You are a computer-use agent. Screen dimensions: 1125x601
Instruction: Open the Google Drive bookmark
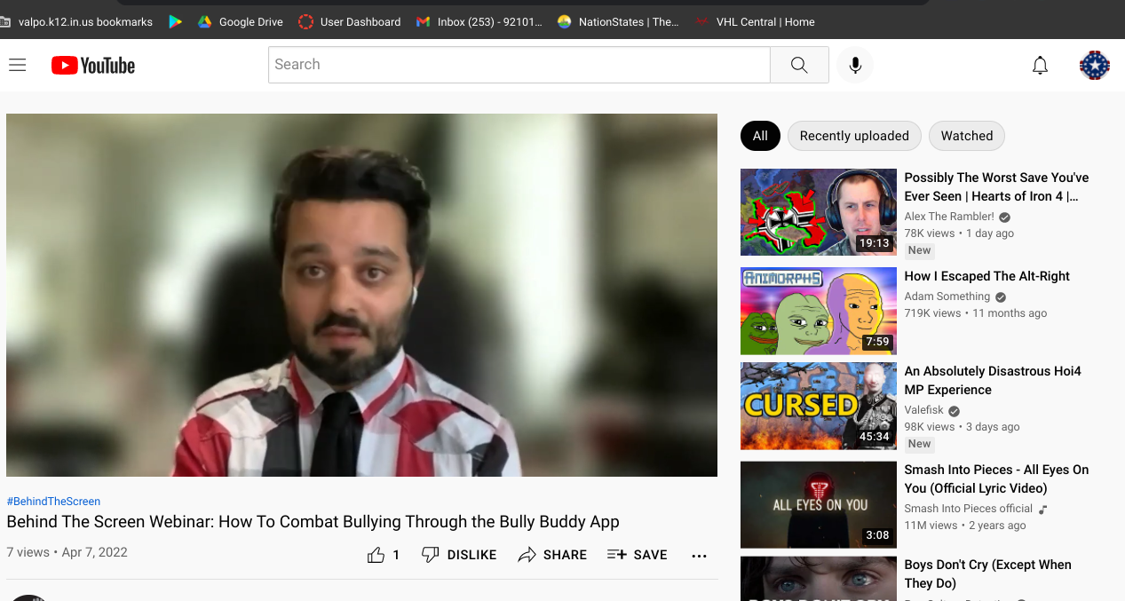click(240, 21)
